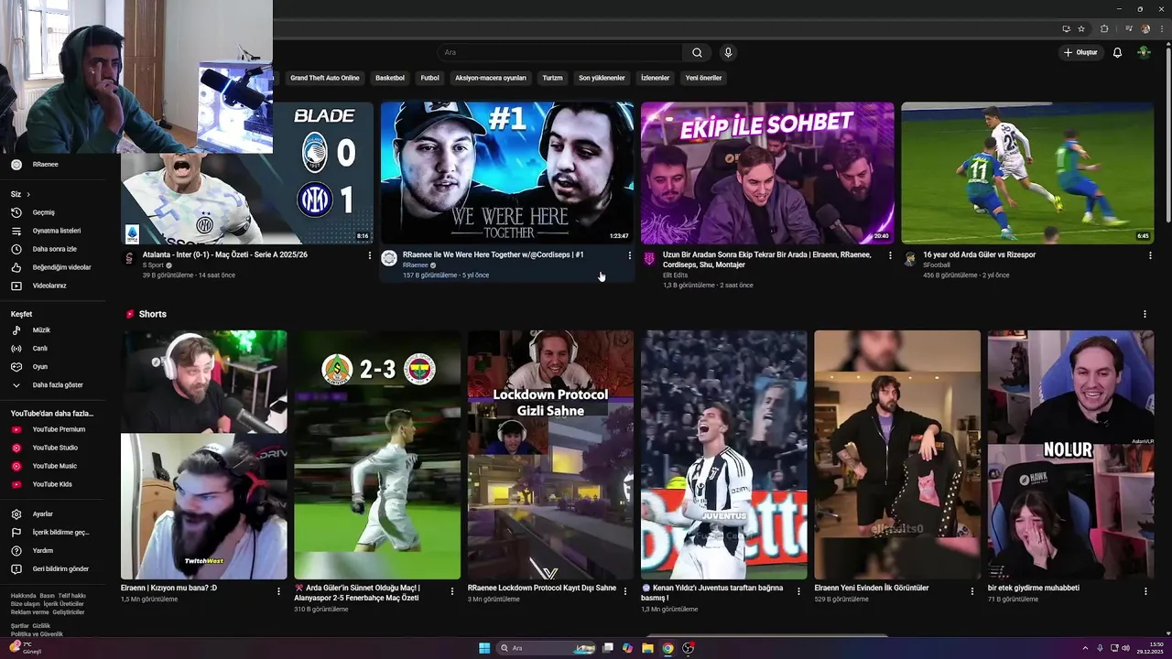Open the YouTube account avatar menu
Image resolution: width=1172 pixels, height=659 pixels.
(x=1144, y=52)
